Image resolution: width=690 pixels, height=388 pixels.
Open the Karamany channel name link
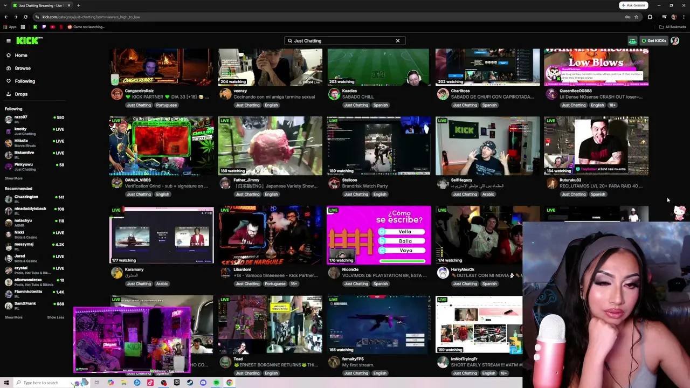point(134,269)
